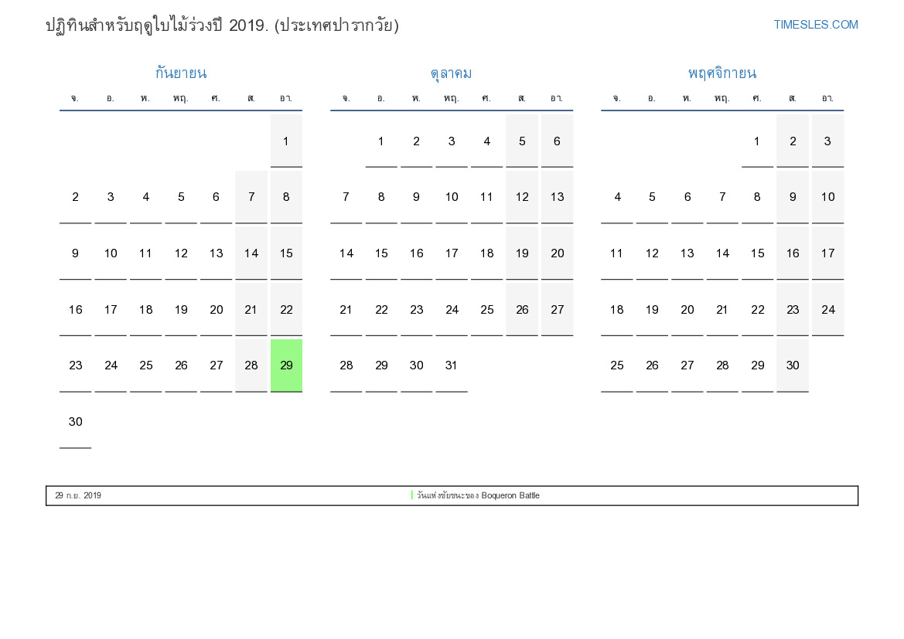Select 7 in กันยายน

[251, 197]
